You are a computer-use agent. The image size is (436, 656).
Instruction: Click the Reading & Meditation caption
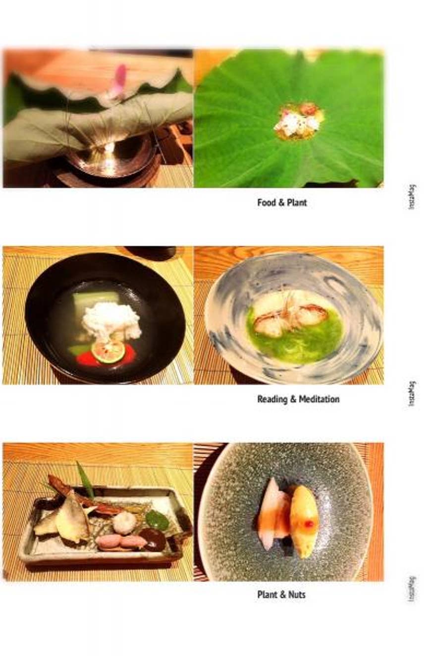tap(298, 399)
